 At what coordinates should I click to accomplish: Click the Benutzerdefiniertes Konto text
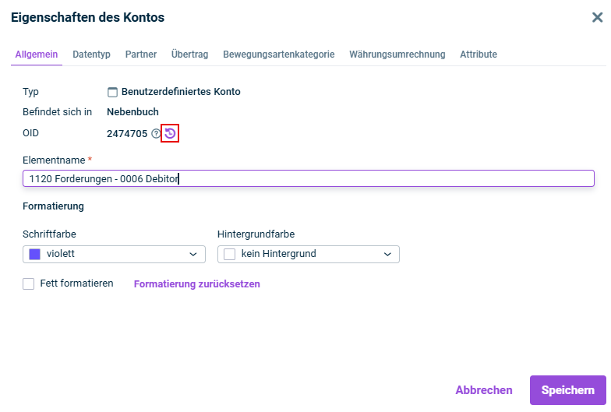181,92
